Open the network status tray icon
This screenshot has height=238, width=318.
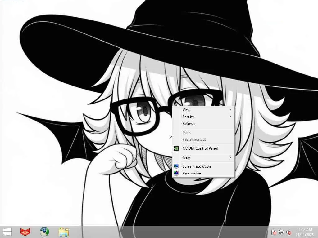click(x=281, y=232)
